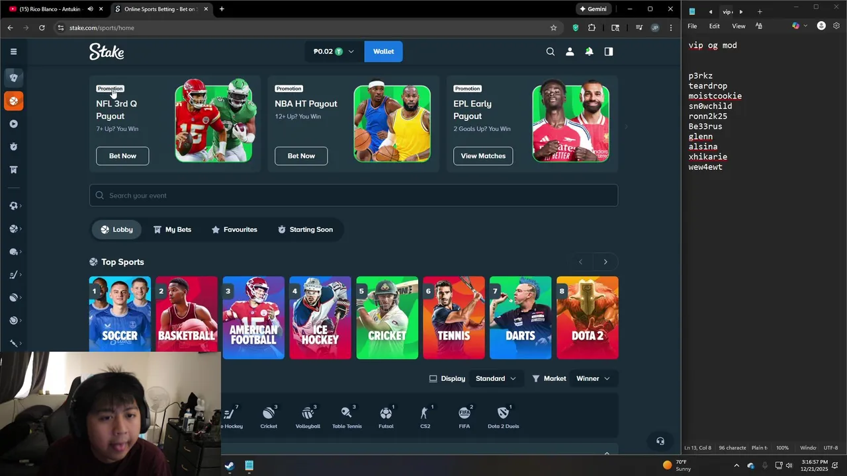Open the Cricket top sport card
The image size is (847, 476).
tap(387, 318)
